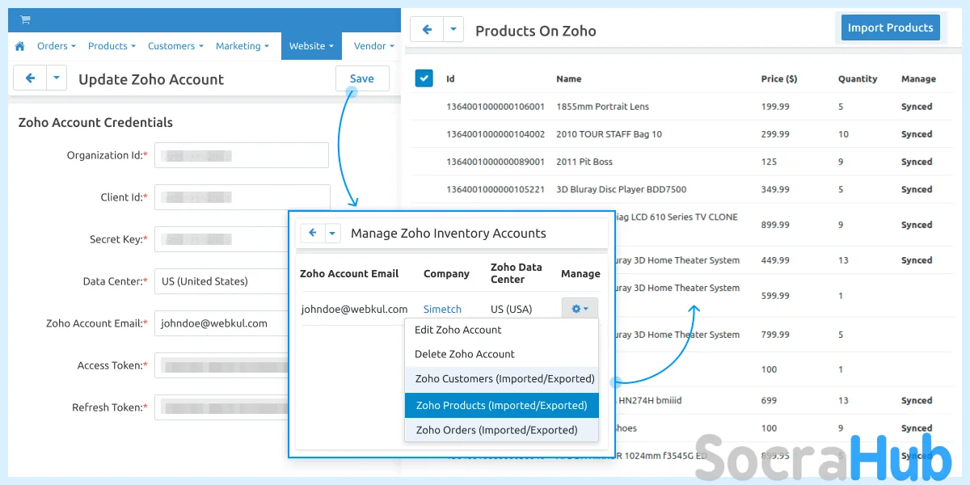Click the Zoho Account Email input field
Image resolution: width=970 pixels, height=485 pixels.
(222, 323)
